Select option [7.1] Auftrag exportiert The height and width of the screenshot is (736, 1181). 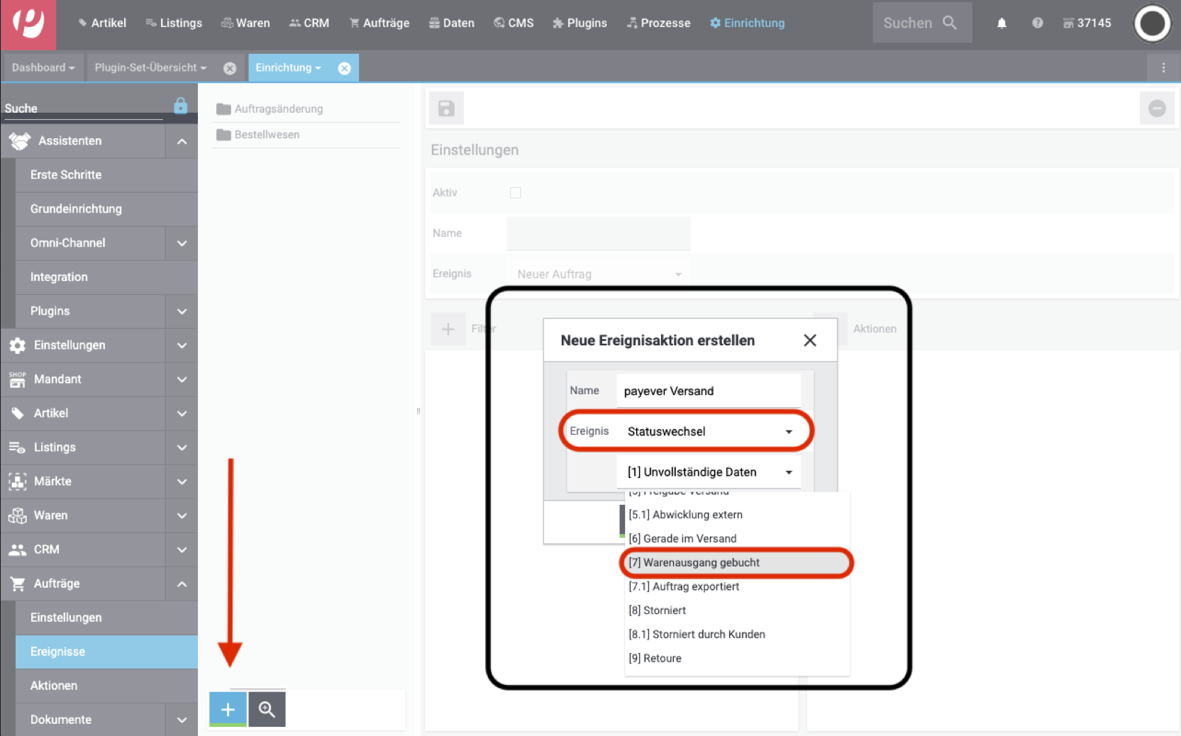(736, 586)
